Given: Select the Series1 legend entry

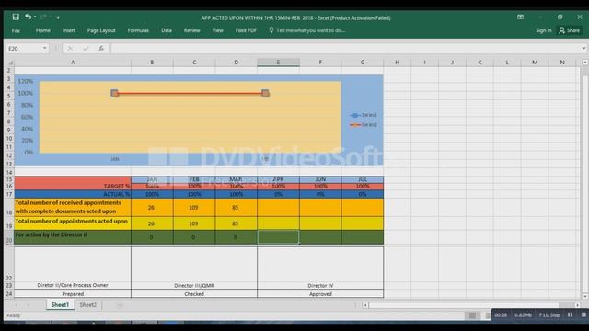Looking at the screenshot, I should [x=364, y=115].
